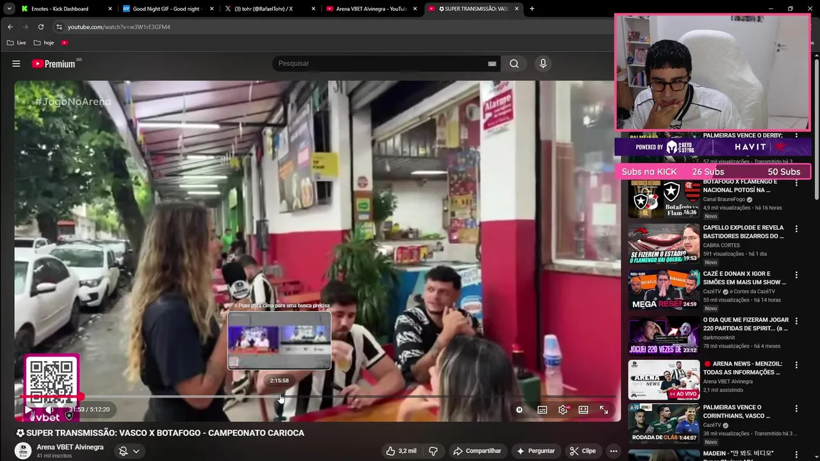Click the Compartilhar share button

tap(477, 451)
